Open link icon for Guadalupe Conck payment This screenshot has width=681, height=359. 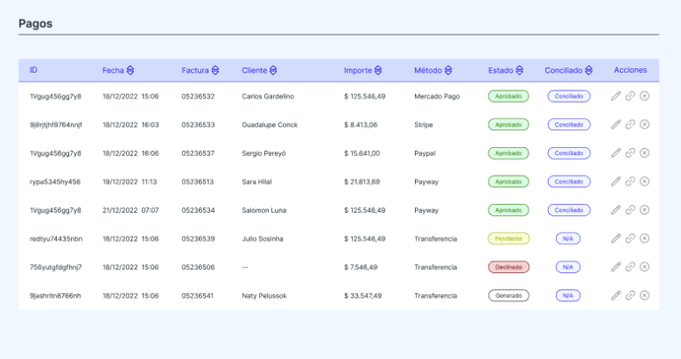point(630,125)
